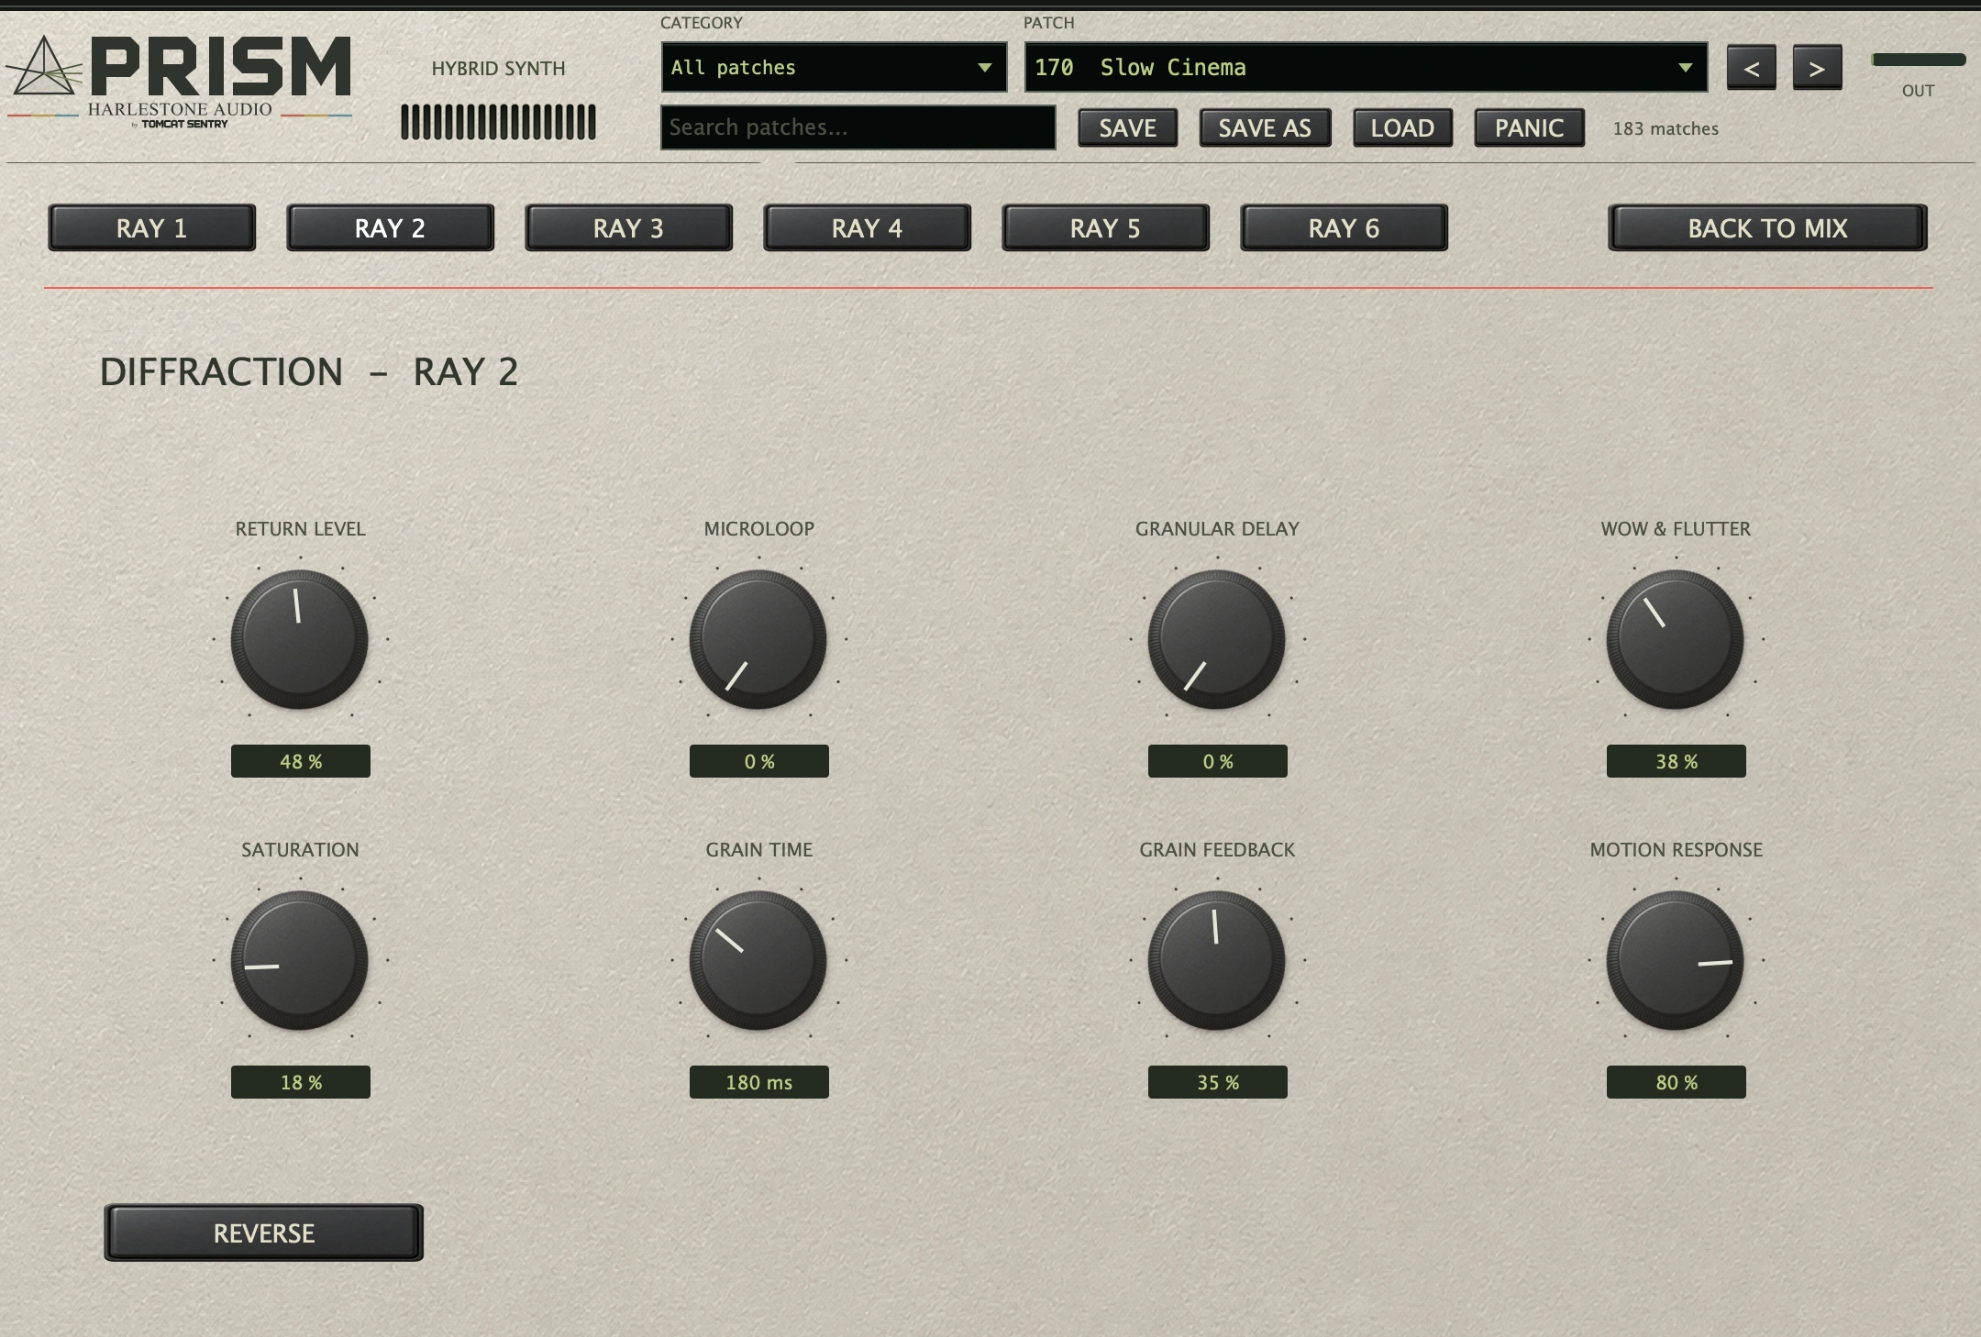This screenshot has height=1337, width=1981.
Task: Click the 80 % Motion Response value
Action: coord(1677,1082)
